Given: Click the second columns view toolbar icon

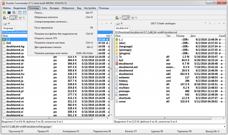Looking at the screenshot, I should (25, 13).
